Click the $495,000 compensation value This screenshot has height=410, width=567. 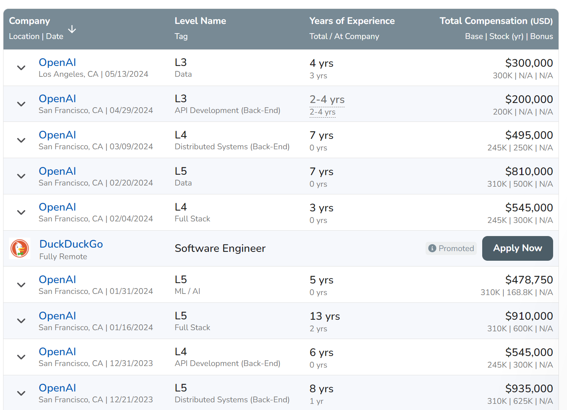(x=529, y=135)
